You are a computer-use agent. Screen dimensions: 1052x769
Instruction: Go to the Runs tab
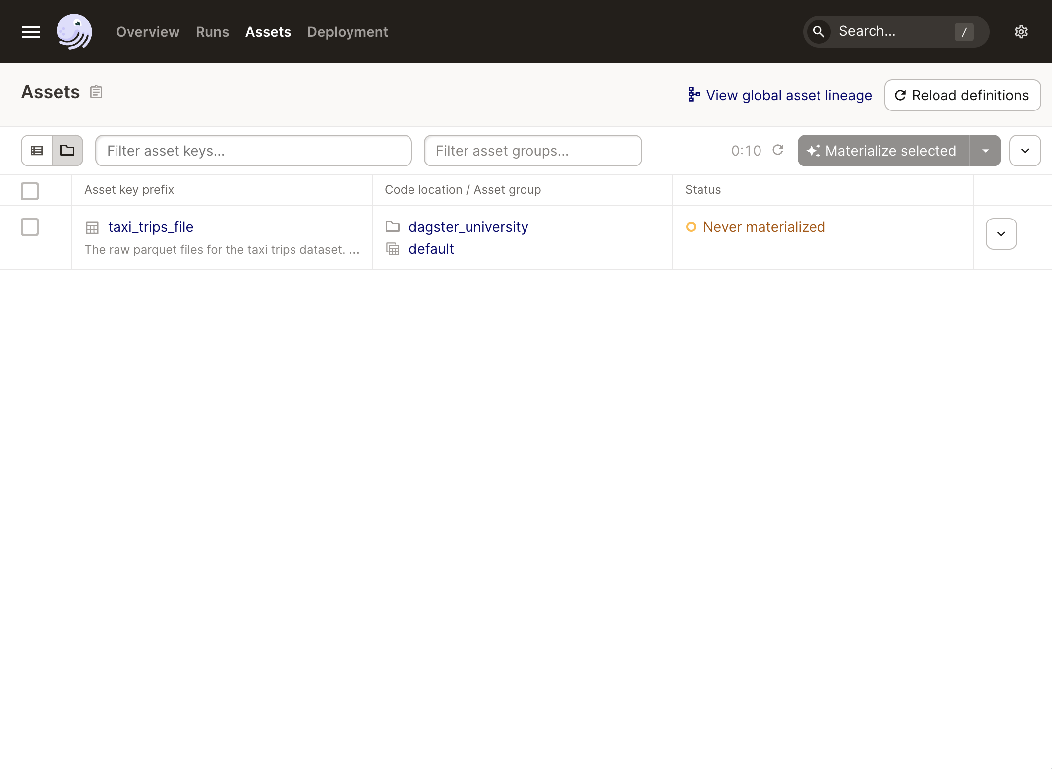[212, 32]
